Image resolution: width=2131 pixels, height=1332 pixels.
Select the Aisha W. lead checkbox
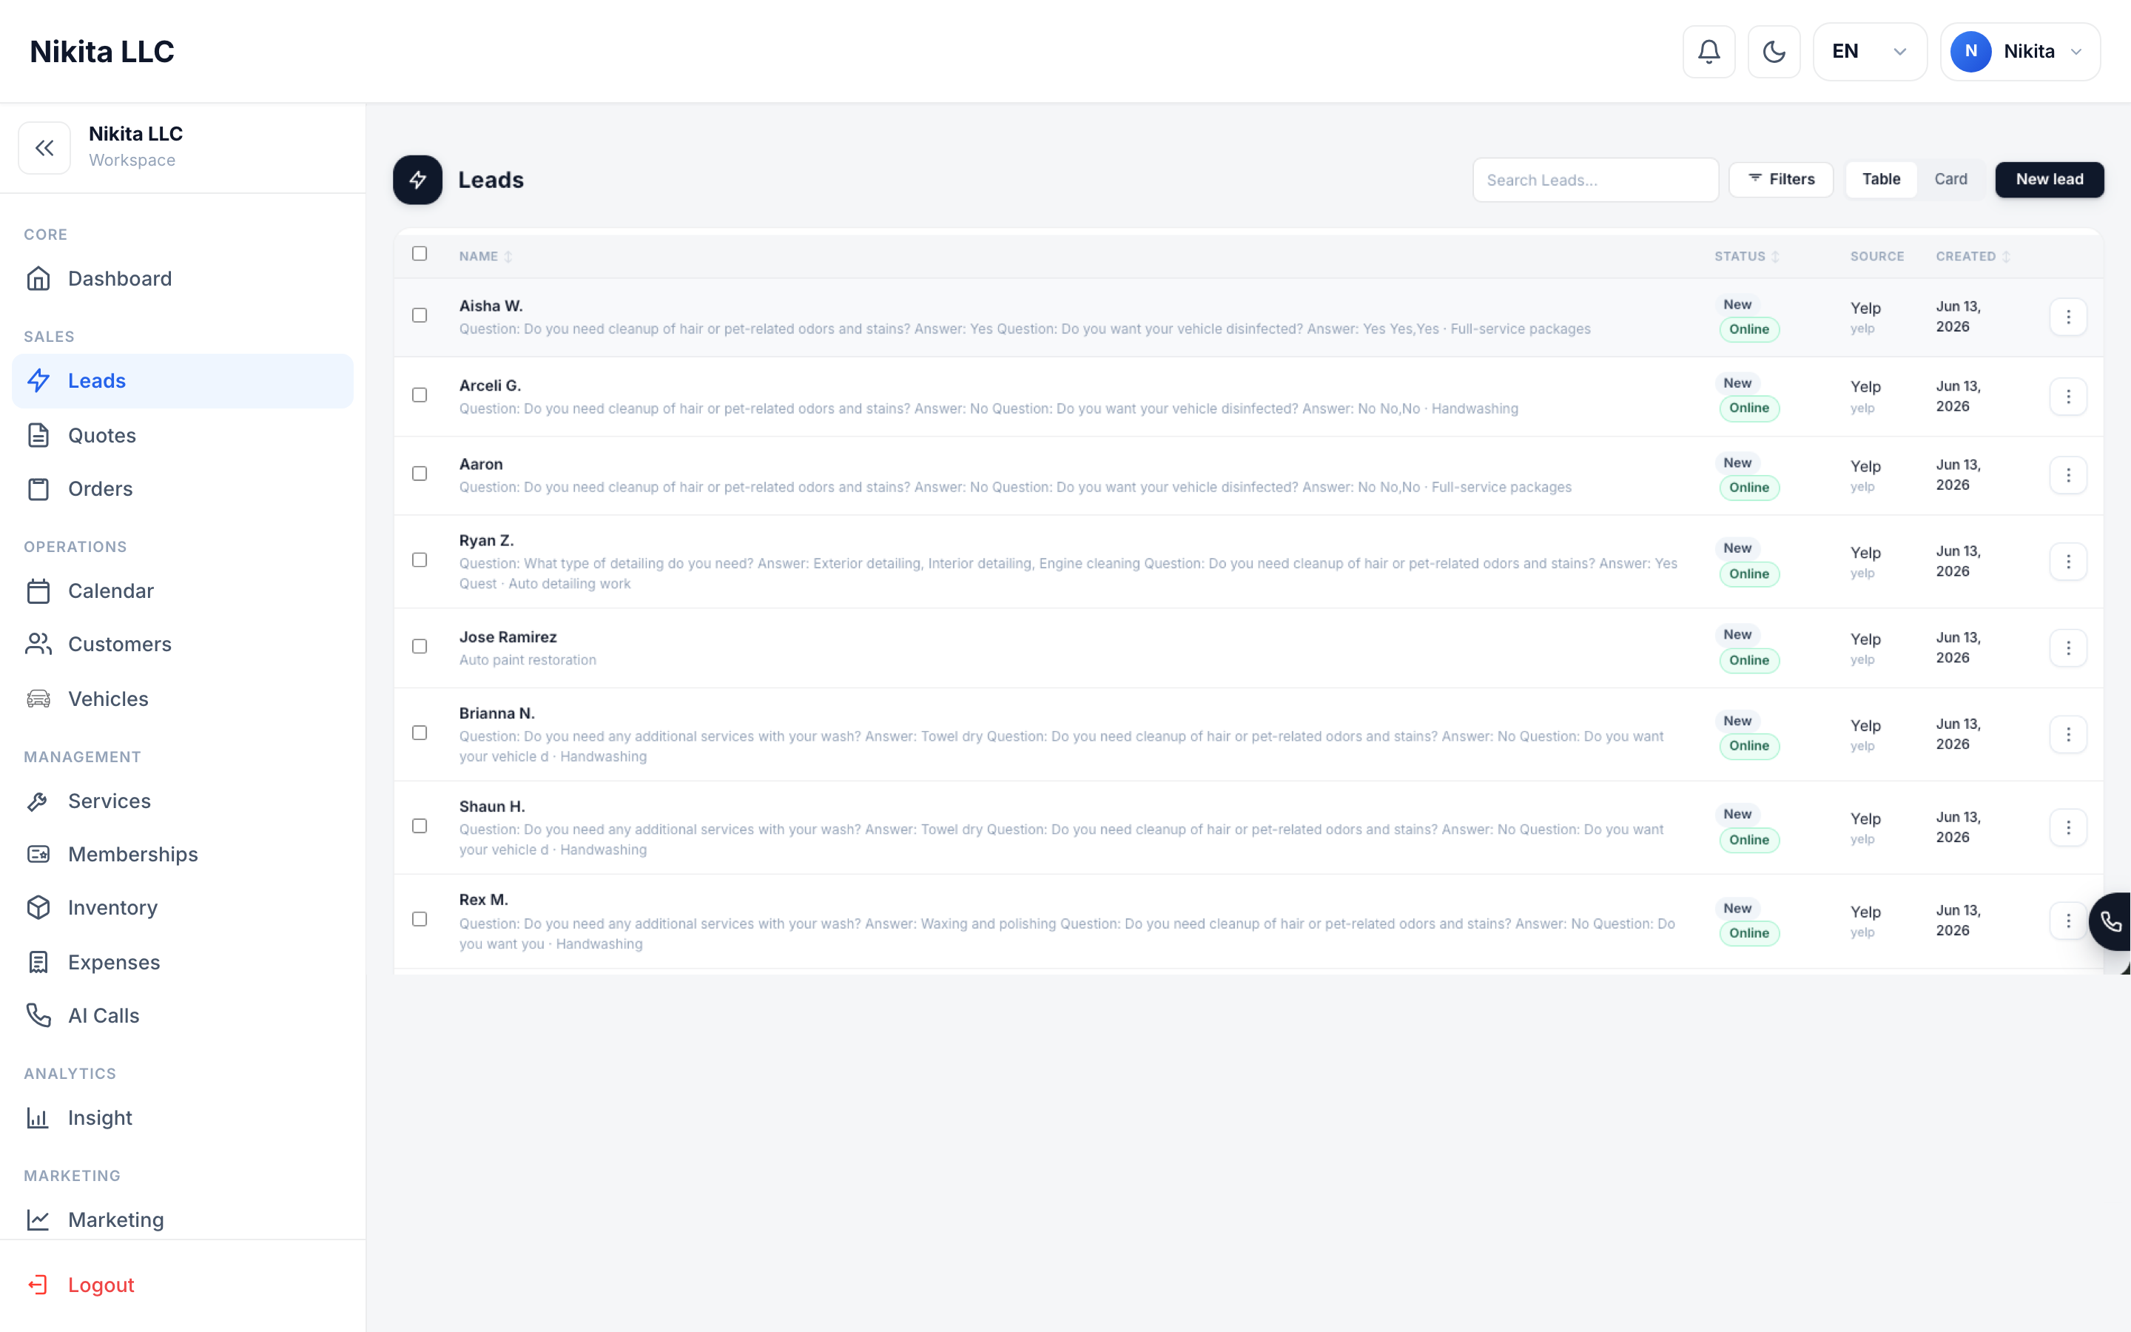tap(419, 315)
